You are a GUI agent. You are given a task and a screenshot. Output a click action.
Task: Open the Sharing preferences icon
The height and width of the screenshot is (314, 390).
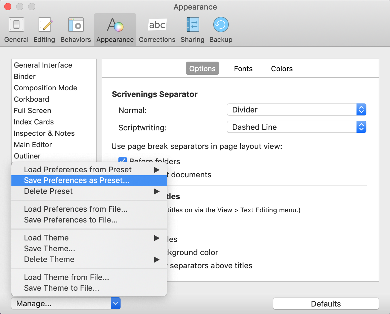tap(193, 25)
